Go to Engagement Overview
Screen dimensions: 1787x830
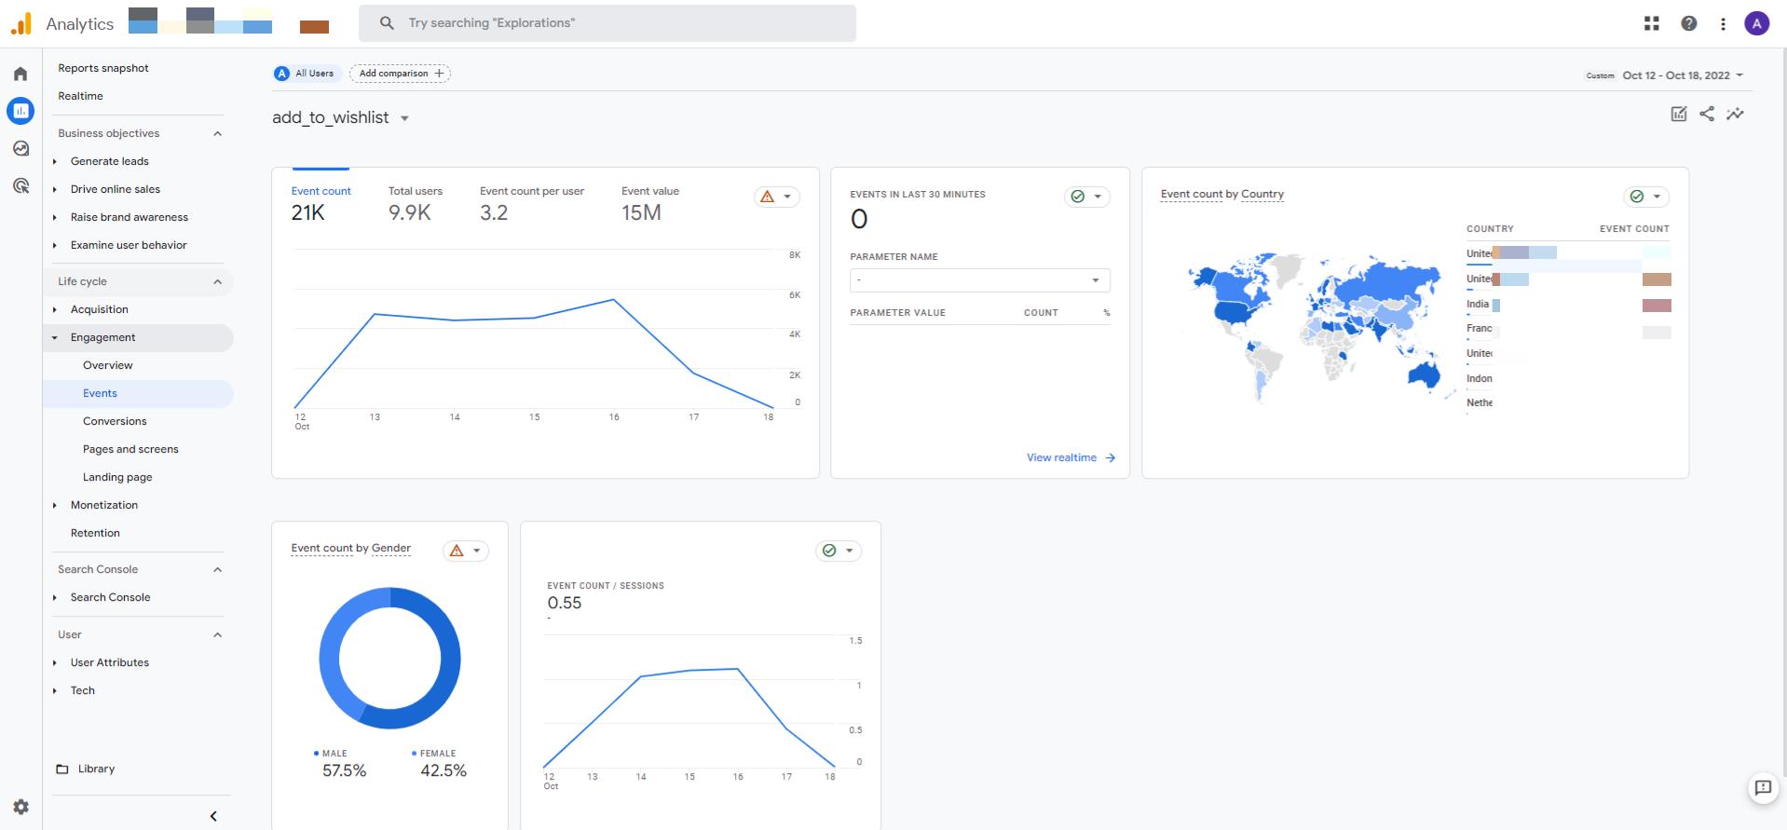107,365
